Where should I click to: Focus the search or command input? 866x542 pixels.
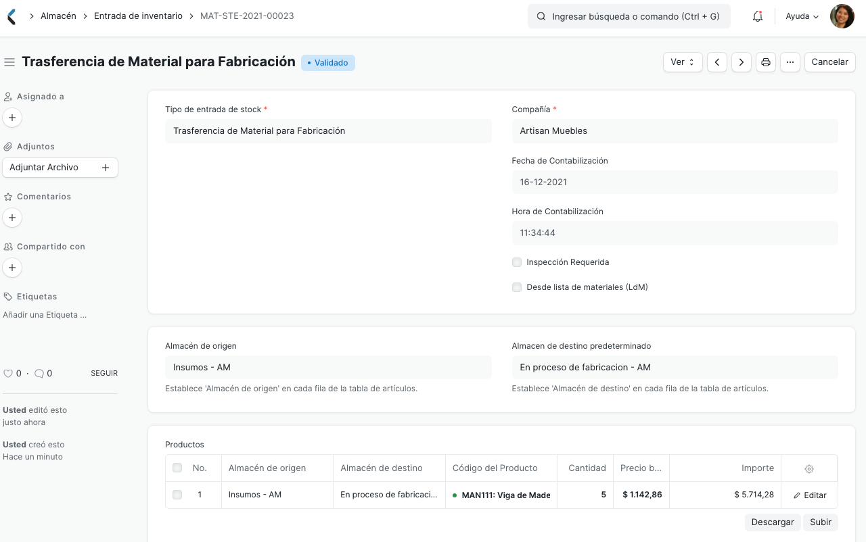(x=629, y=16)
